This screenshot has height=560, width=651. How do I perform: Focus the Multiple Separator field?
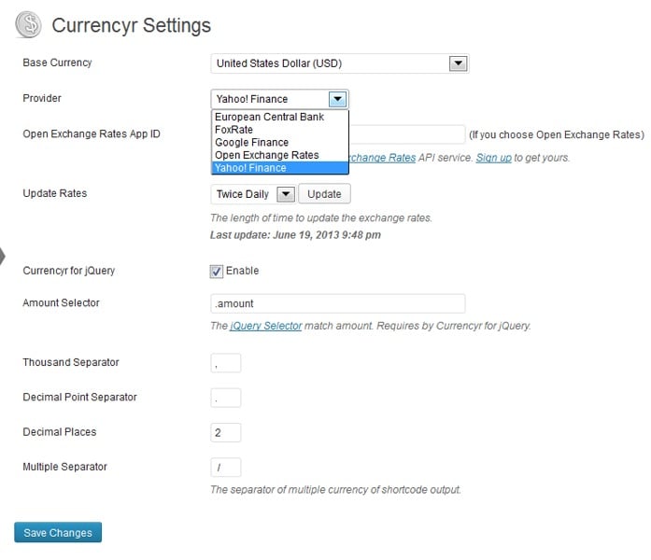pyautogui.click(x=225, y=468)
